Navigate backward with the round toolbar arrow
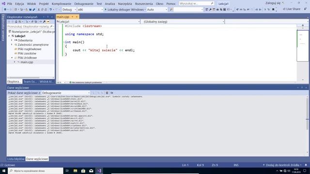310x174 pixels. click(x=5, y=10)
